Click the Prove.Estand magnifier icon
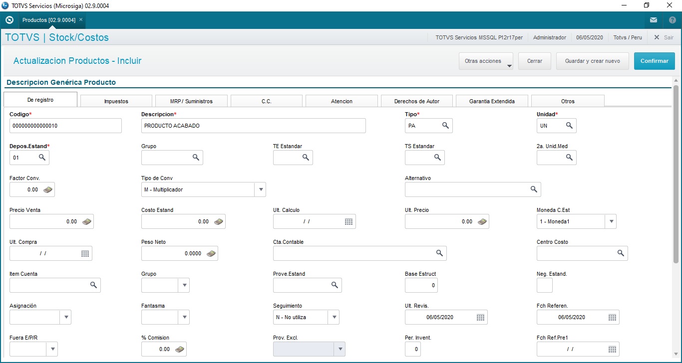Image resolution: width=682 pixels, height=363 pixels. [335, 285]
